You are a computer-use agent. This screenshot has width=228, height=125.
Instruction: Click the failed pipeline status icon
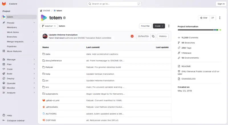click(x=132, y=36)
